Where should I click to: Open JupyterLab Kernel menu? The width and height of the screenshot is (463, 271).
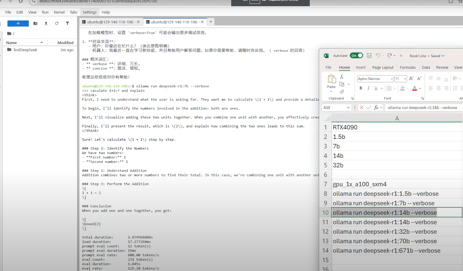[59, 12]
